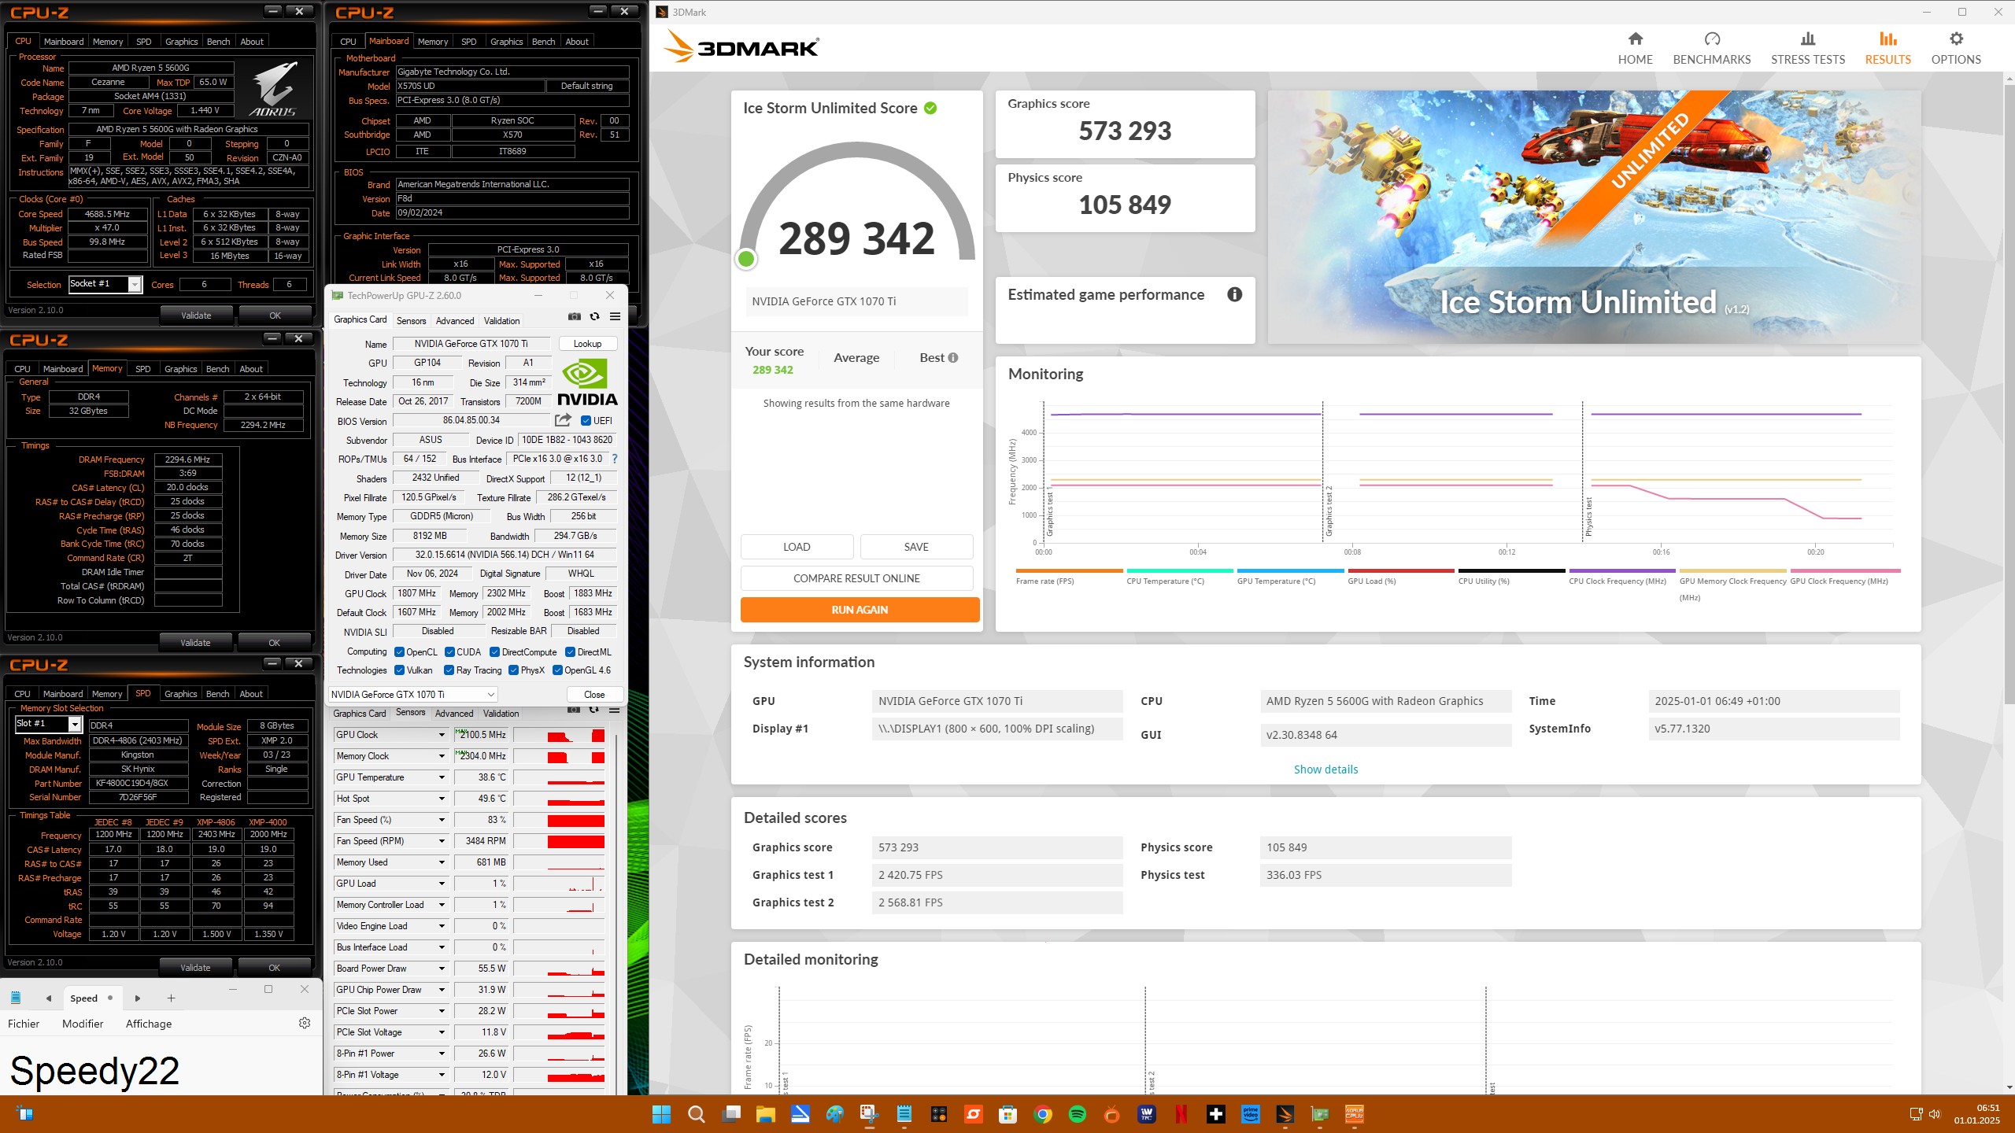The image size is (2015, 1133).
Task: Click the info icon next to Best
Action: tap(953, 358)
